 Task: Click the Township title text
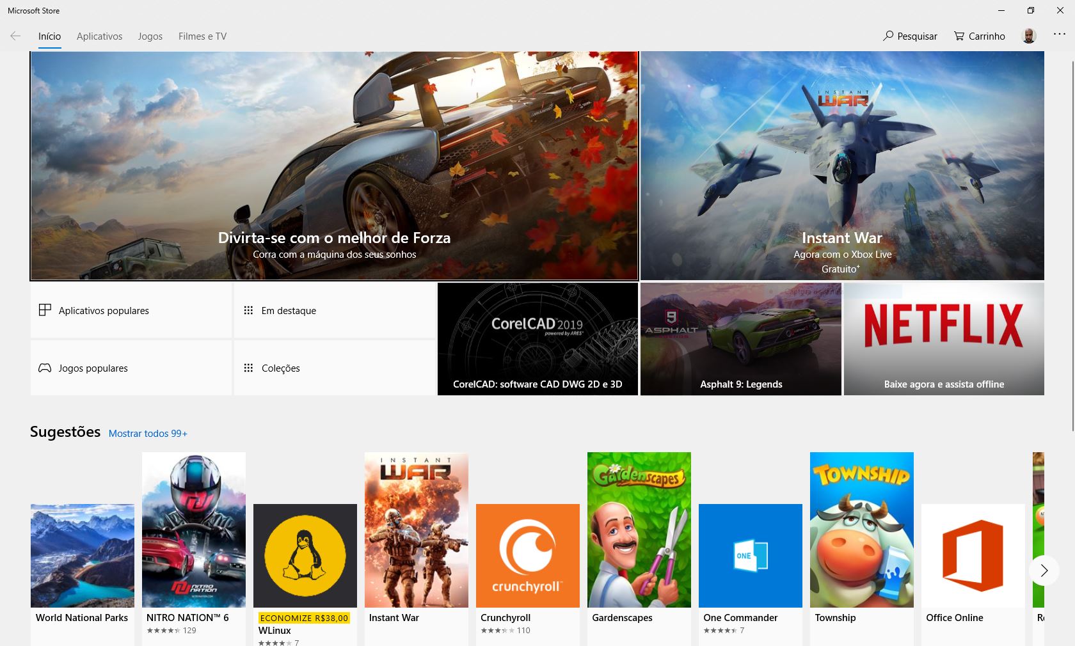(835, 618)
